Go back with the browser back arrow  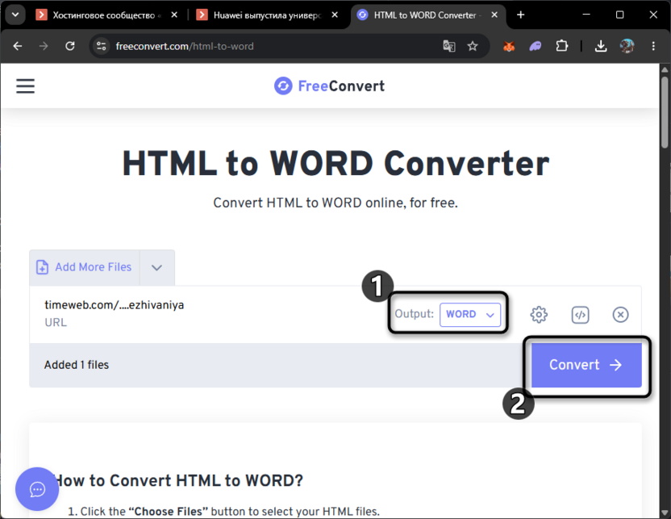click(18, 46)
